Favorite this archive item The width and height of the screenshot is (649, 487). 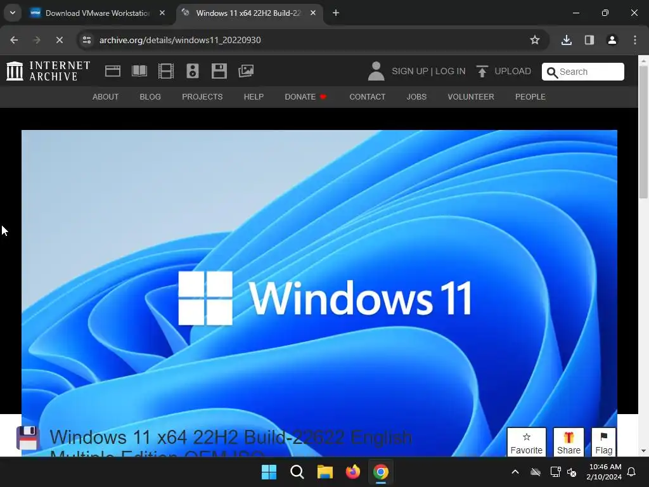(x=527, y=442)
